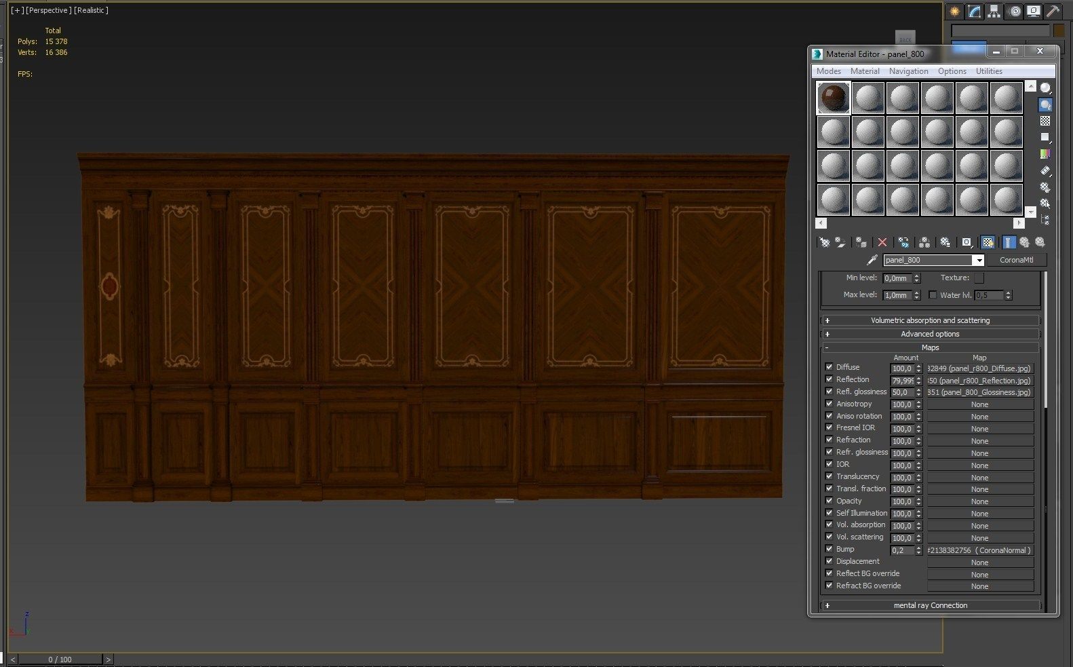Screen dimensions: 1073x667
Task: Collapse the Maps rollout
Action: point(930,347)
